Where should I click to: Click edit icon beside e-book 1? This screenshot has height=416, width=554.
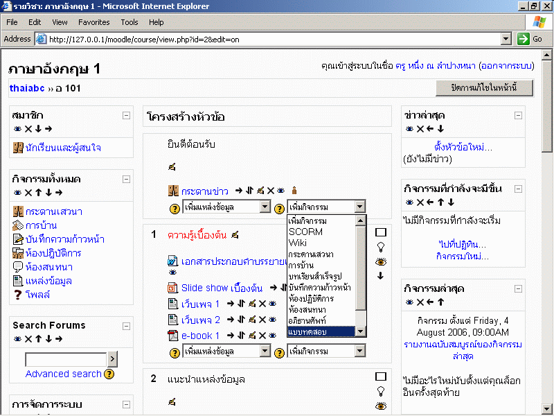[x=253, y=336]
